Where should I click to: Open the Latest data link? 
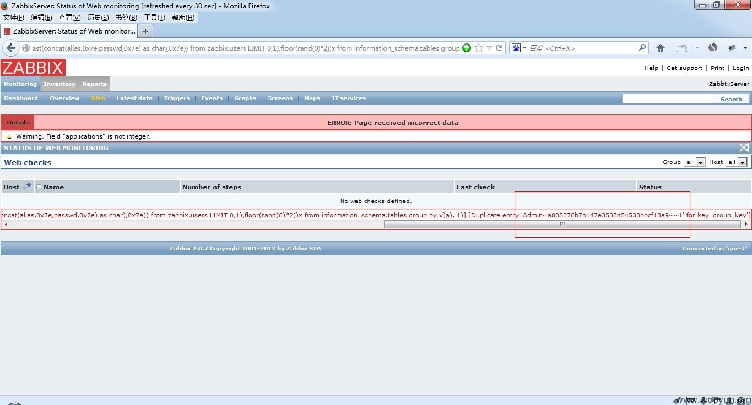[x=134, y=98]
